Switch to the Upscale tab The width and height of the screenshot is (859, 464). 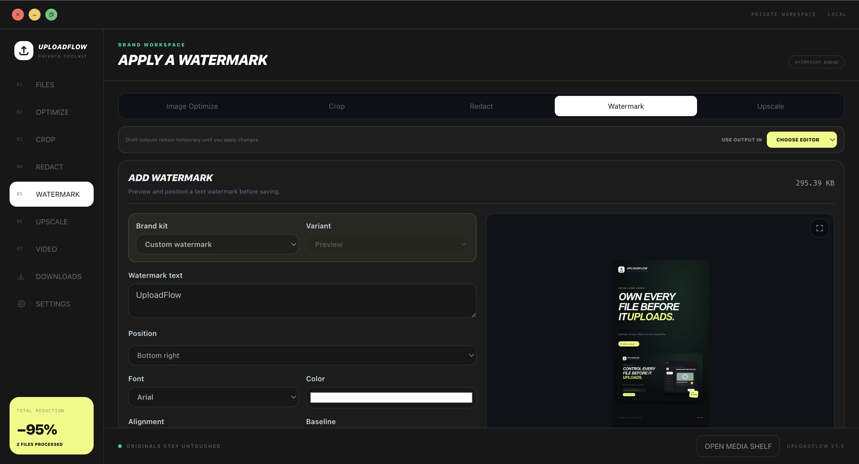pos(770,106)
